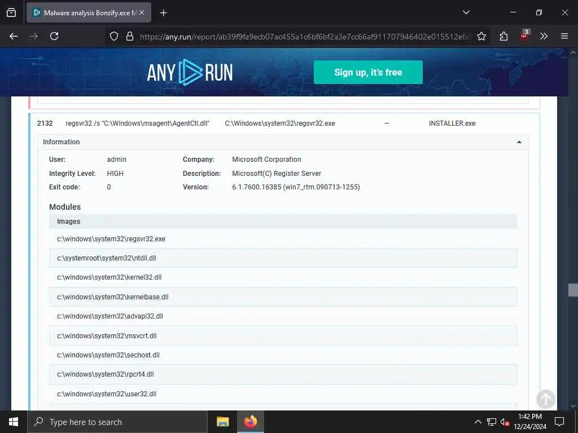Show hidden system tray icons
The image size is (578, 433).
coord(478,422)
